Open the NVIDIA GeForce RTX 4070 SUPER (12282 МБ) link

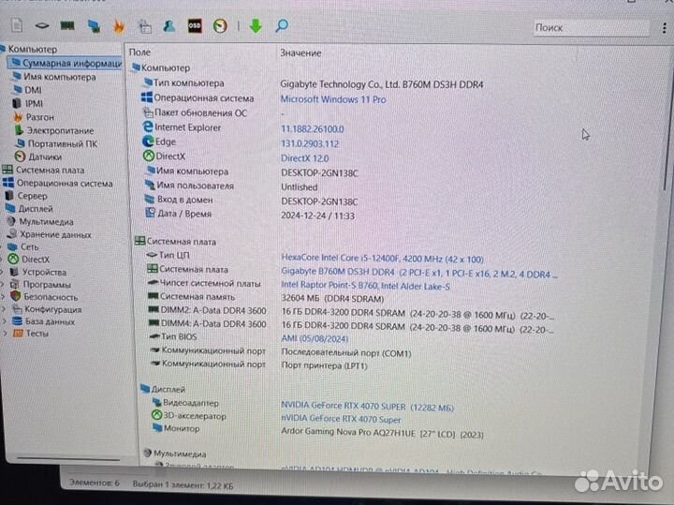point(367,407)
